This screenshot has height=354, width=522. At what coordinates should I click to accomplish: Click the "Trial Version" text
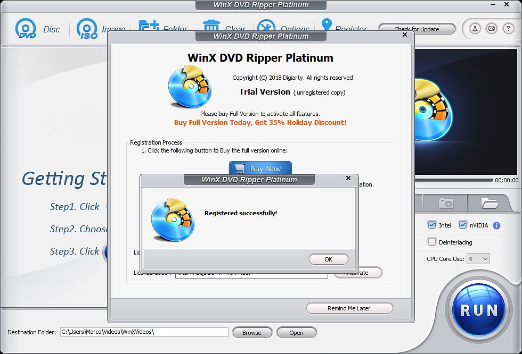click(265, 92)
